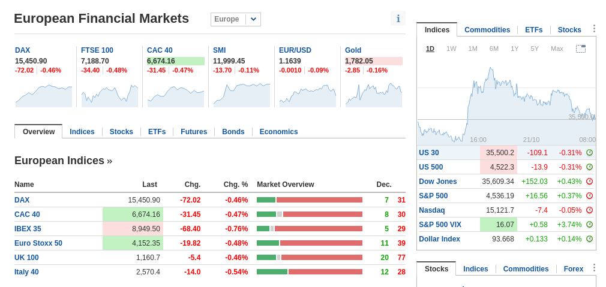Click the Chg. % column header

click(236, 185)
